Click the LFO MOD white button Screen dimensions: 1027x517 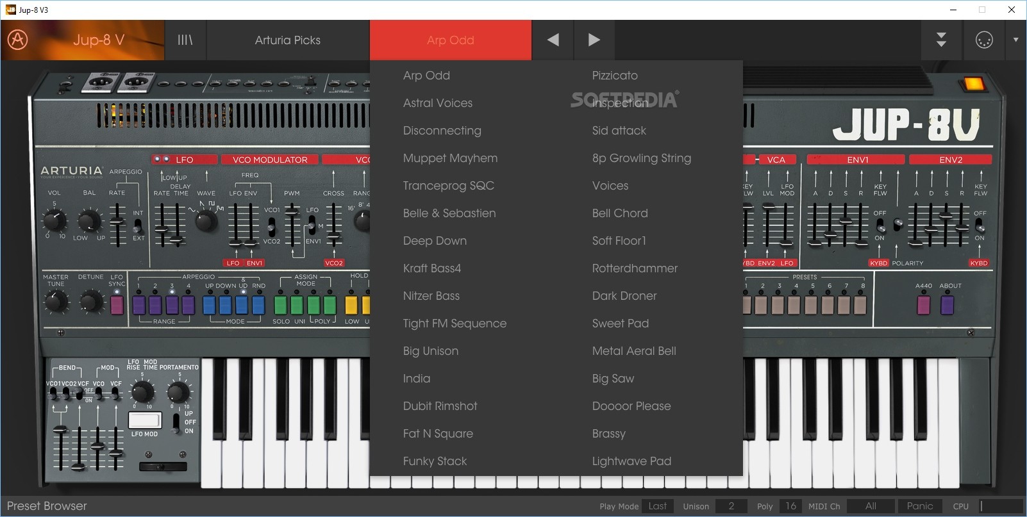coord(145,420)
